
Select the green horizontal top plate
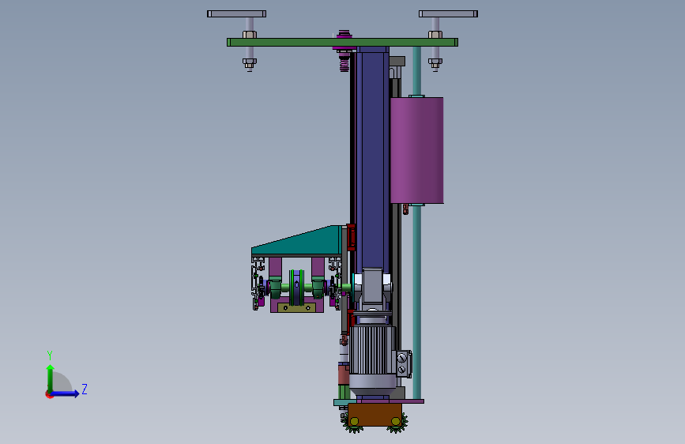pyautogui.click(x=343, y=43)
